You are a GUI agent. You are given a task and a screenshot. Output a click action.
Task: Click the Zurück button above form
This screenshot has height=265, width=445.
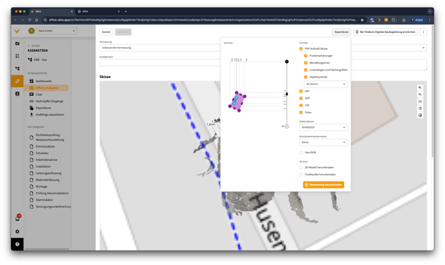tap(106, 32)
